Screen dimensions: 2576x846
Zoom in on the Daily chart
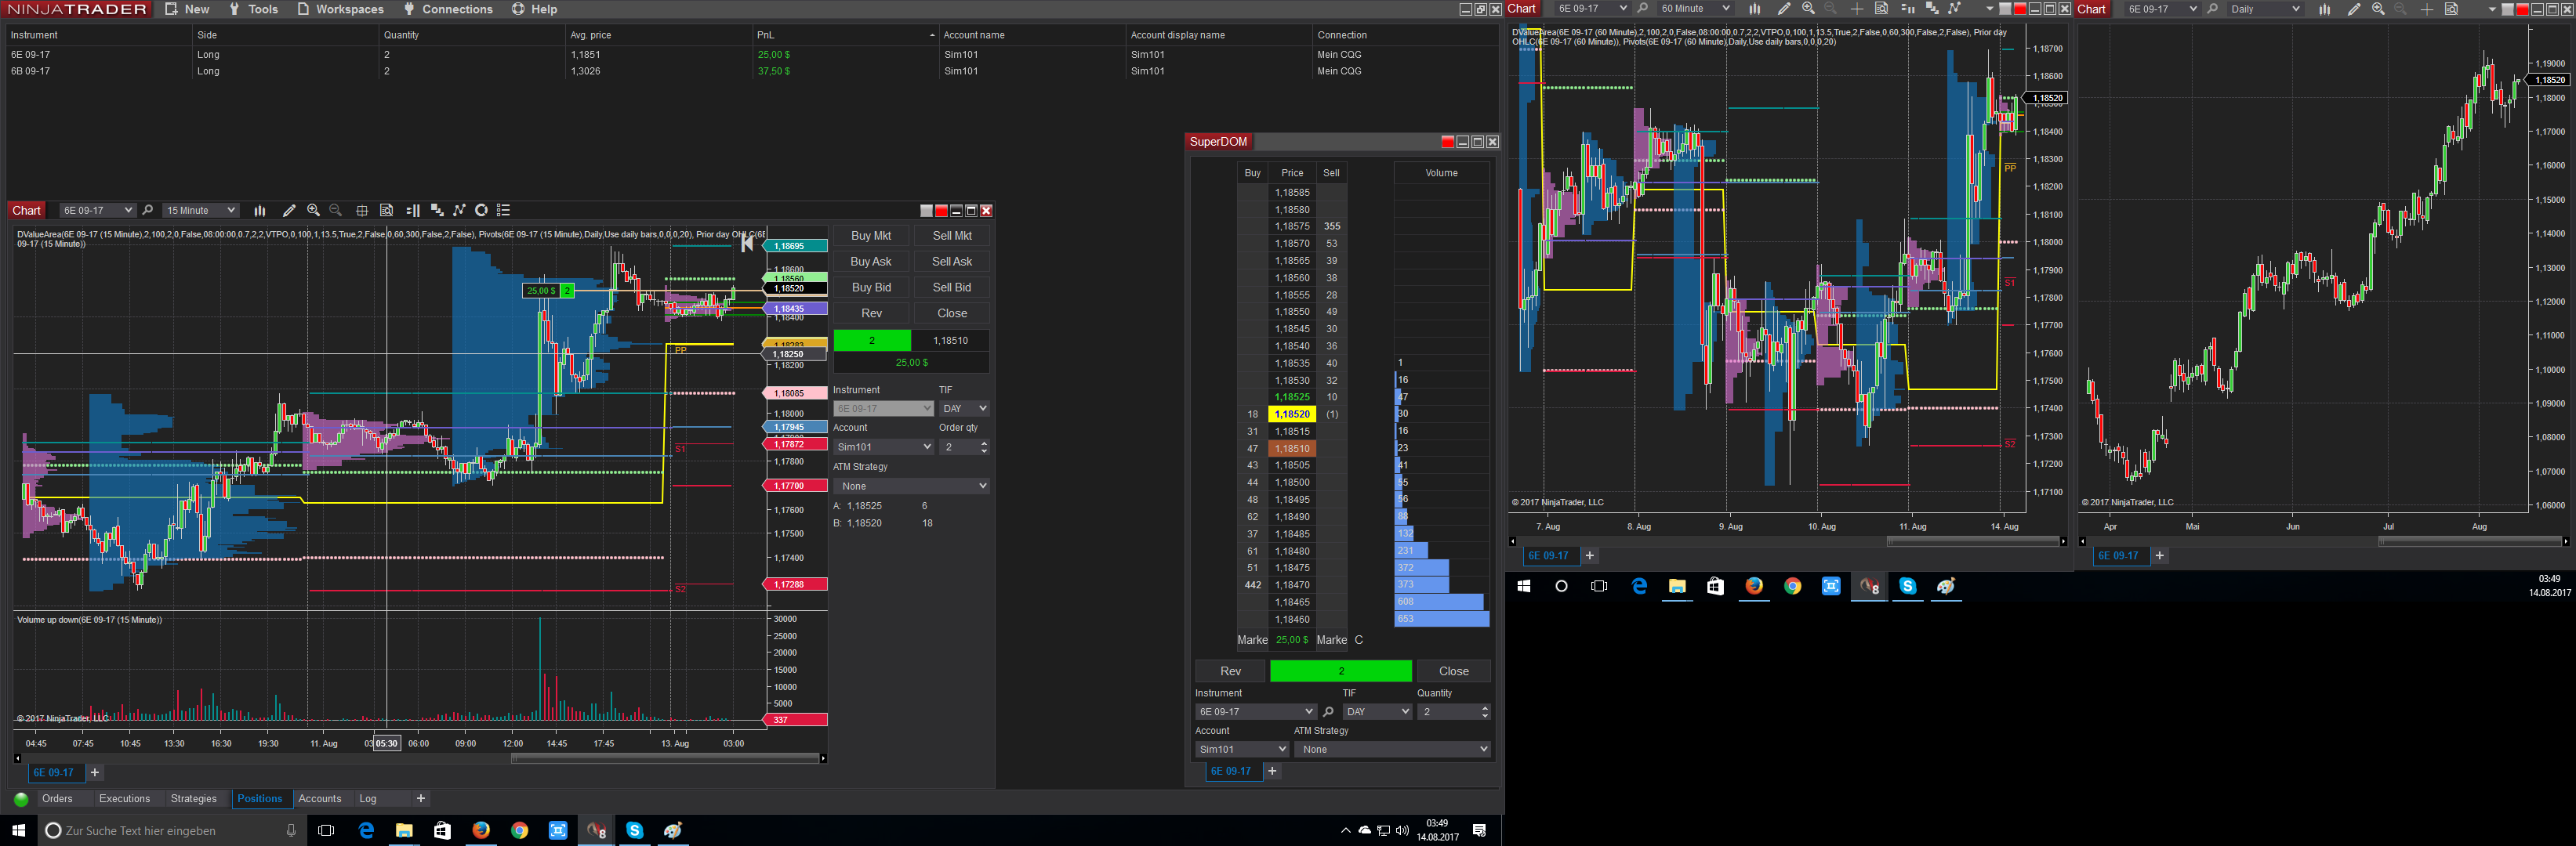tap(2378, 9)
